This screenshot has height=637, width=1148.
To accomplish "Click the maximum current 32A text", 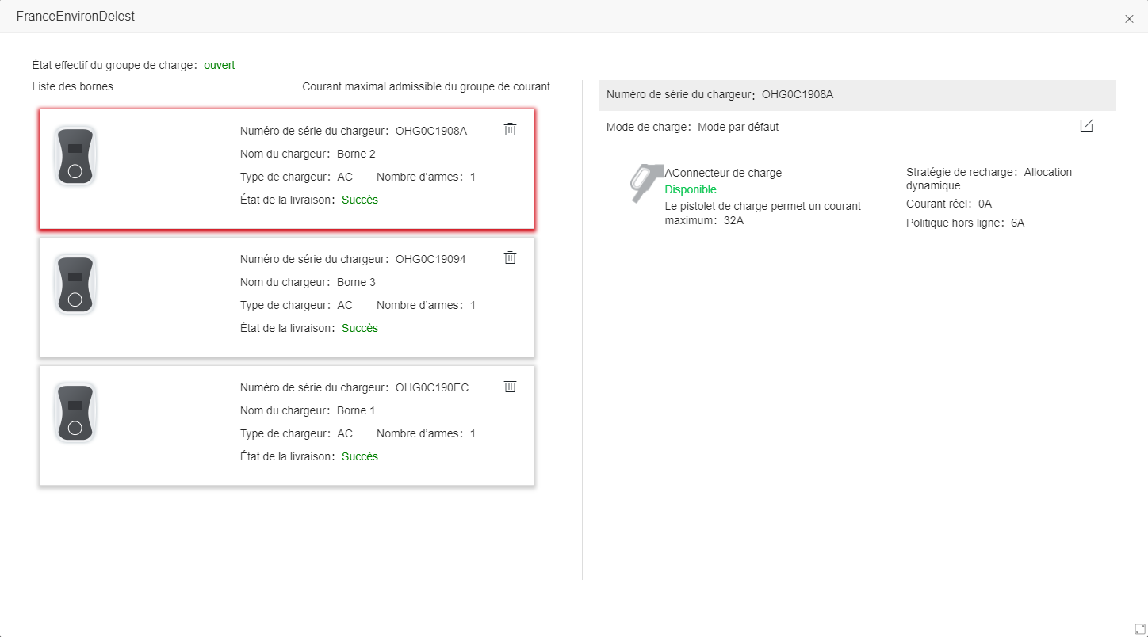I will tap(763, 212).
